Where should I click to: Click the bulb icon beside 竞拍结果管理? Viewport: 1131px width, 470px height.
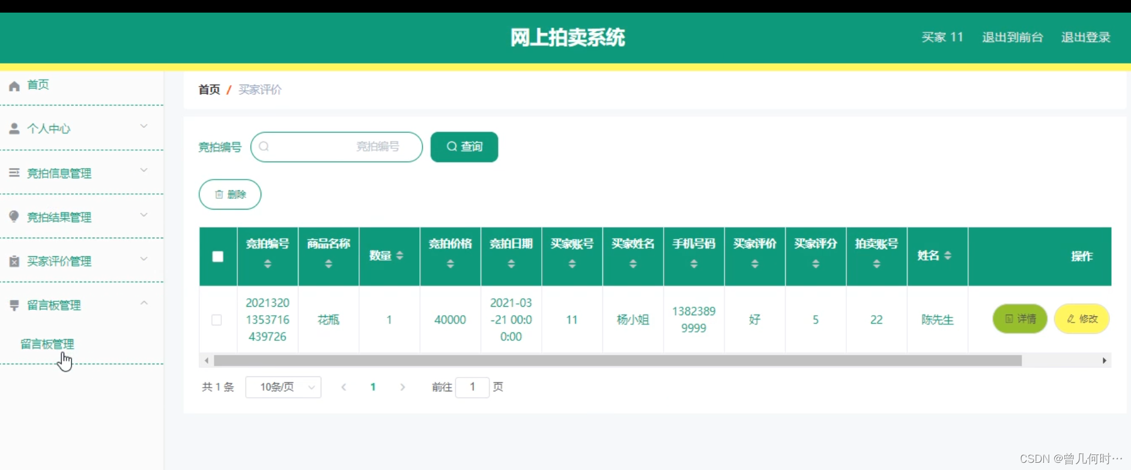14,217
